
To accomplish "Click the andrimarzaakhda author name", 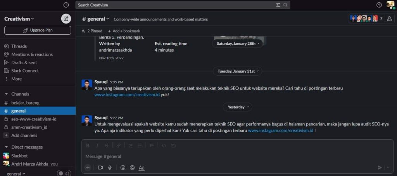I will coord(116,50).
